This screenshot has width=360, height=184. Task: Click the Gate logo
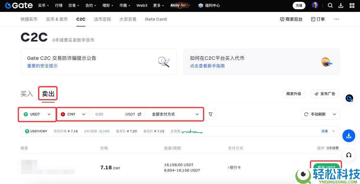(x=19, y=6)
